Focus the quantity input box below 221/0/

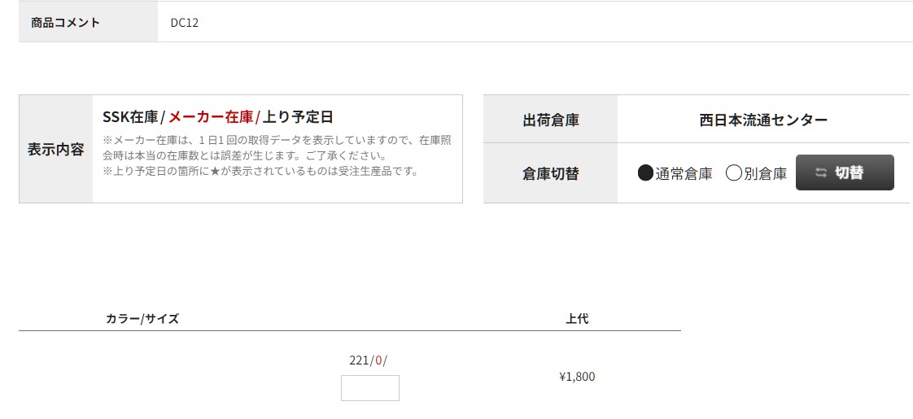370,388
